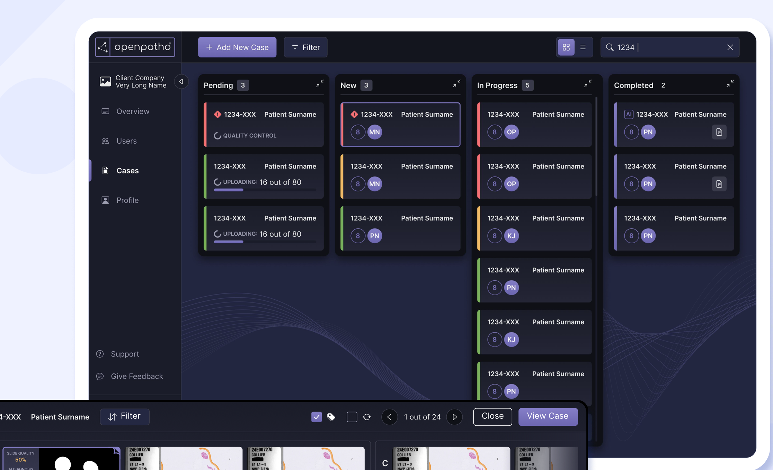Click the openpatho logo
The image size is (773, 470).
pos(135,47)
